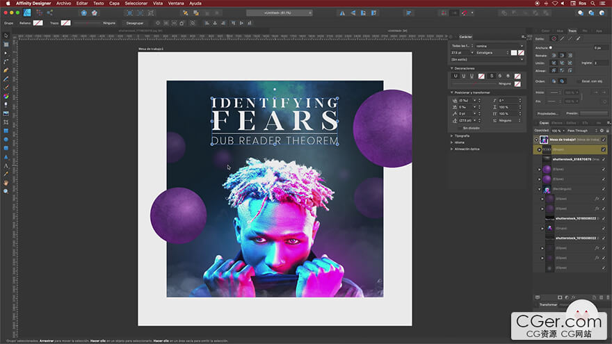Click the Artistic Text tool icon
The width and height of the screenshot is (612, 344).
click(x=6, y=165)
